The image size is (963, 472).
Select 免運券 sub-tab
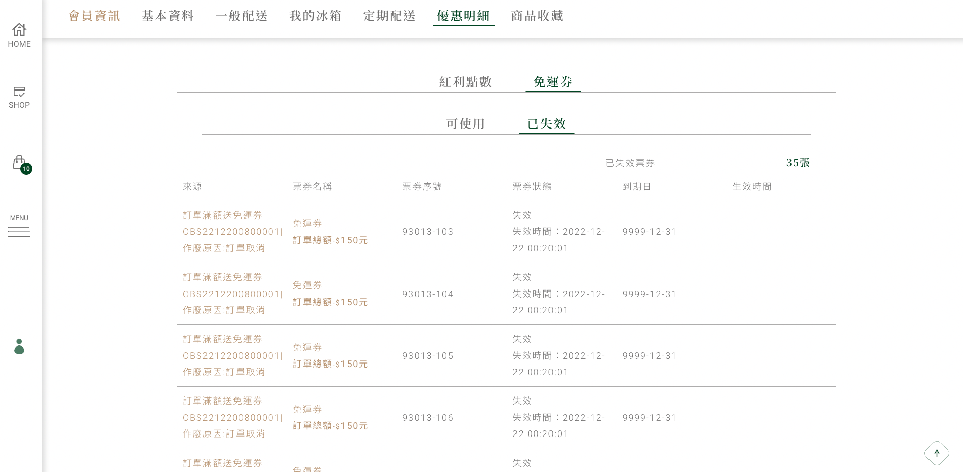point(553,82)
